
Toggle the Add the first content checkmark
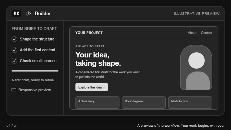(x=14, y=50)
